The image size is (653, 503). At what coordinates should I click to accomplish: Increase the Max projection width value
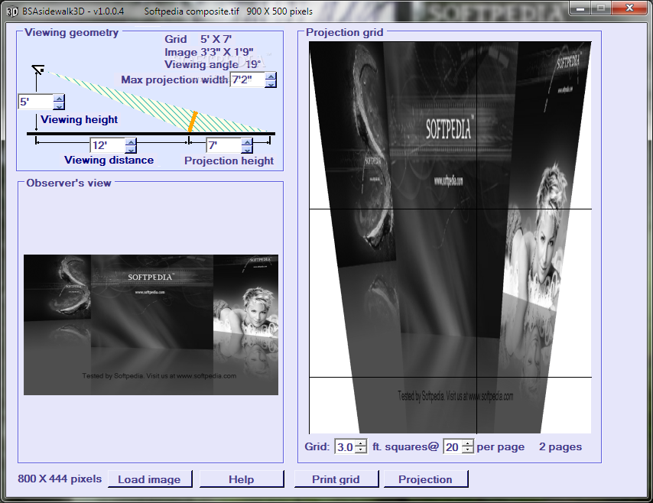pyautogui.click(x=271, y=76)
